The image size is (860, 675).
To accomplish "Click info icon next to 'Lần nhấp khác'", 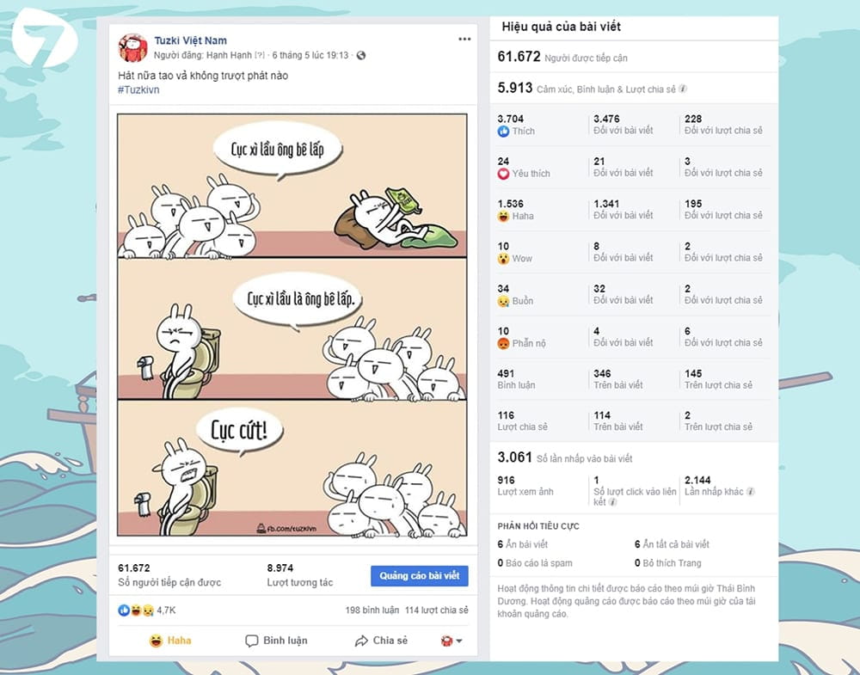I will click(x=751, y=492).
